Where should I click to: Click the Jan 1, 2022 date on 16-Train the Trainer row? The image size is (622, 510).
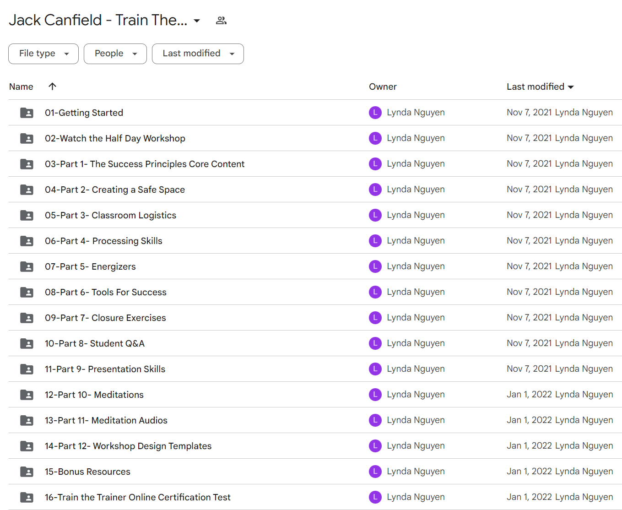pos(529,497)
